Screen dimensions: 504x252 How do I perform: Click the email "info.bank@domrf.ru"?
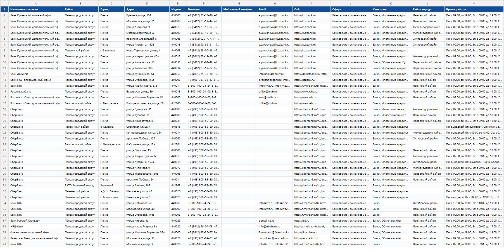(x=275, y=74)
